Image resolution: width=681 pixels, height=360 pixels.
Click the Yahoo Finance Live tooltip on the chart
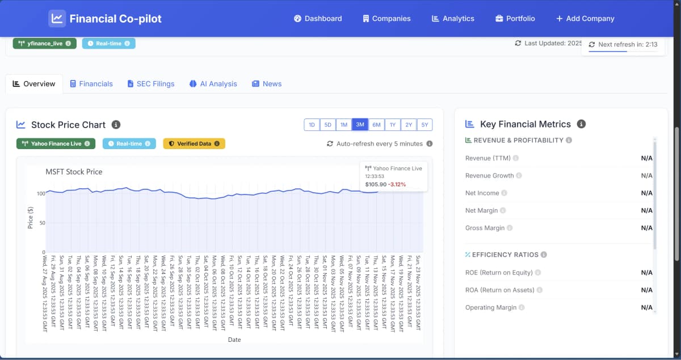coord(393,176)
